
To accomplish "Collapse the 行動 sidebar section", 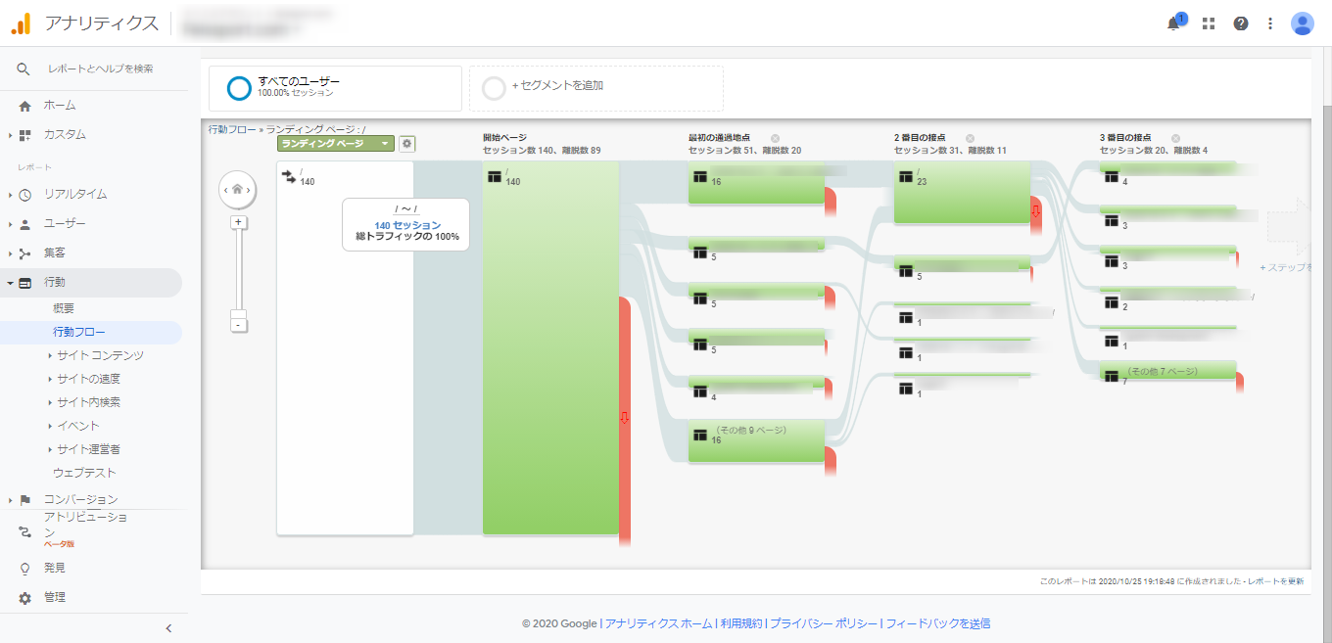I will click(11, 283).
